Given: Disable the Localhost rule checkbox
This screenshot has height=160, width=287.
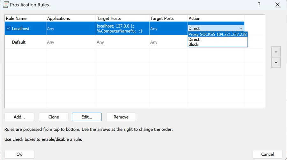Looking at the screenshot, I should (x=8, y=29).
